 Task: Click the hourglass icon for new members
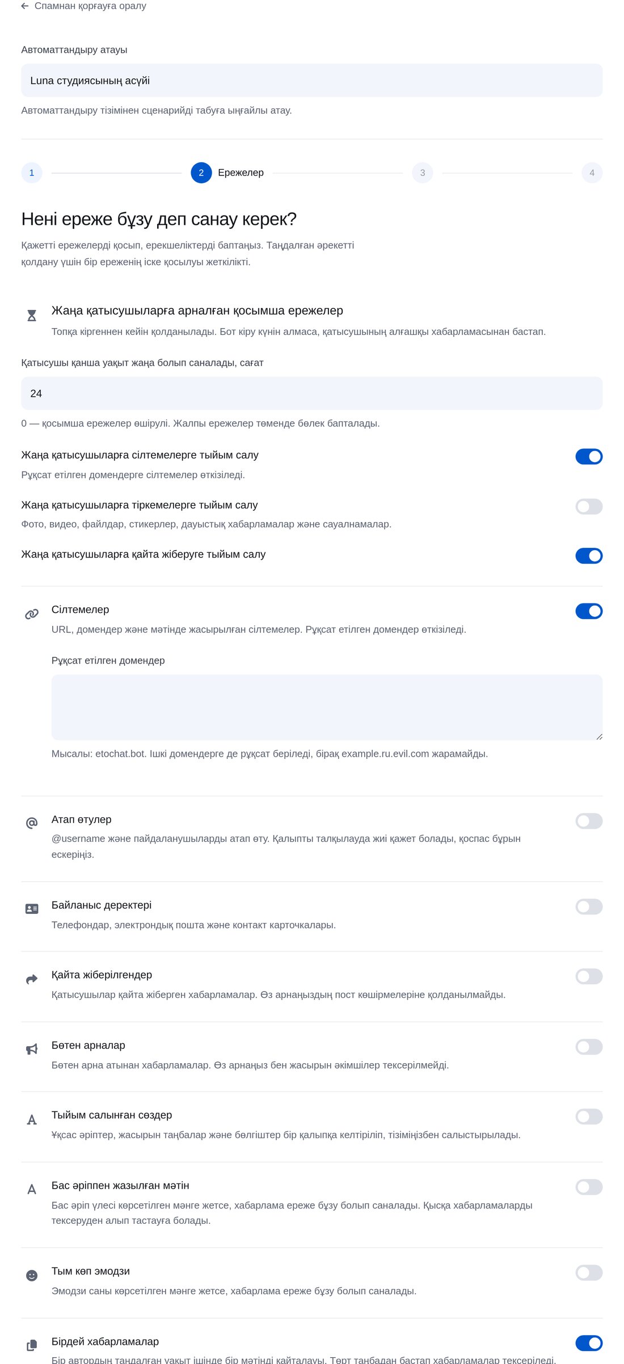tap(32, 316)
